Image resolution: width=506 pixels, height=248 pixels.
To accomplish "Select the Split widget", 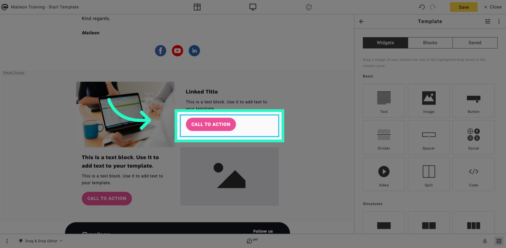I will tap(429, 174).
